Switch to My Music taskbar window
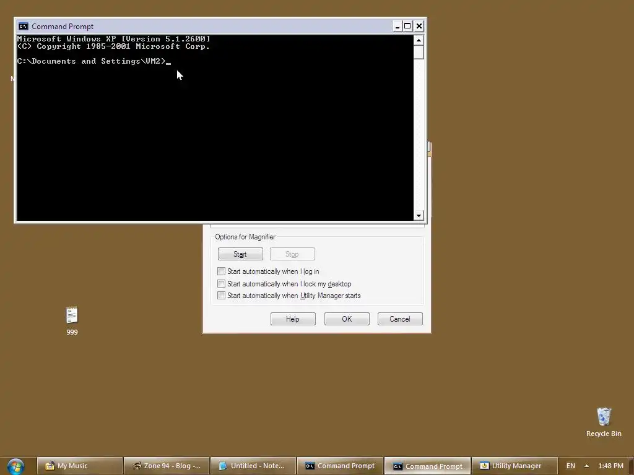Screen dimensions: 634x475 (x=80, y=466)
